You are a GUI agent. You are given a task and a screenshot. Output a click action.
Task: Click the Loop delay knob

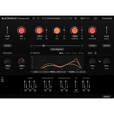pos(107,61)
